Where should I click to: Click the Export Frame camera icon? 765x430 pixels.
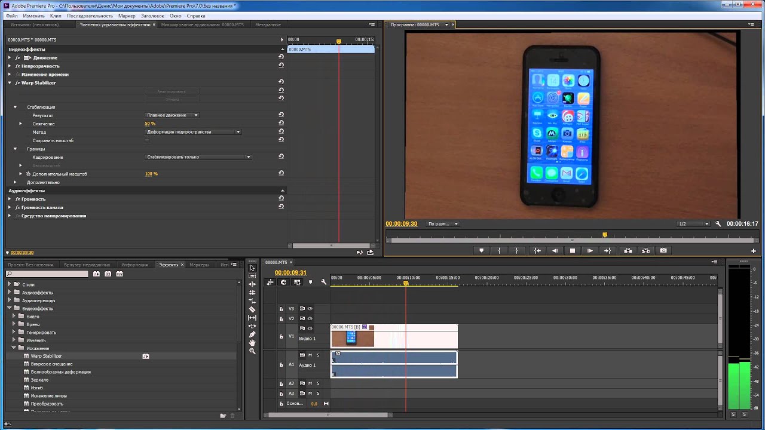point(663,251)
